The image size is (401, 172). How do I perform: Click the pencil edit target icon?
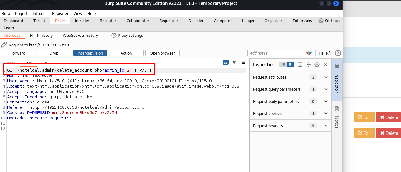coord(4,45)
